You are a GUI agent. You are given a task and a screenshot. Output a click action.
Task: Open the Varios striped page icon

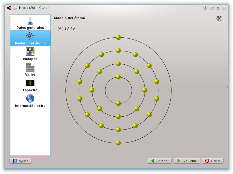click(30, 67)
